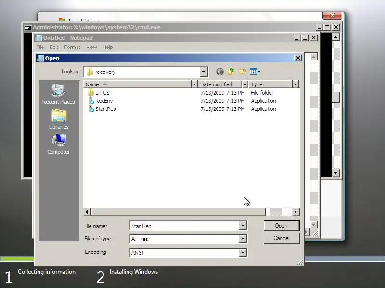The image size is (385, 288).
Task: Open Computer in the sidebar
Action: [x=58, y=144]
